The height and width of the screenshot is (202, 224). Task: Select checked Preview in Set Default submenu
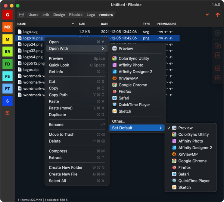point(190,128)
